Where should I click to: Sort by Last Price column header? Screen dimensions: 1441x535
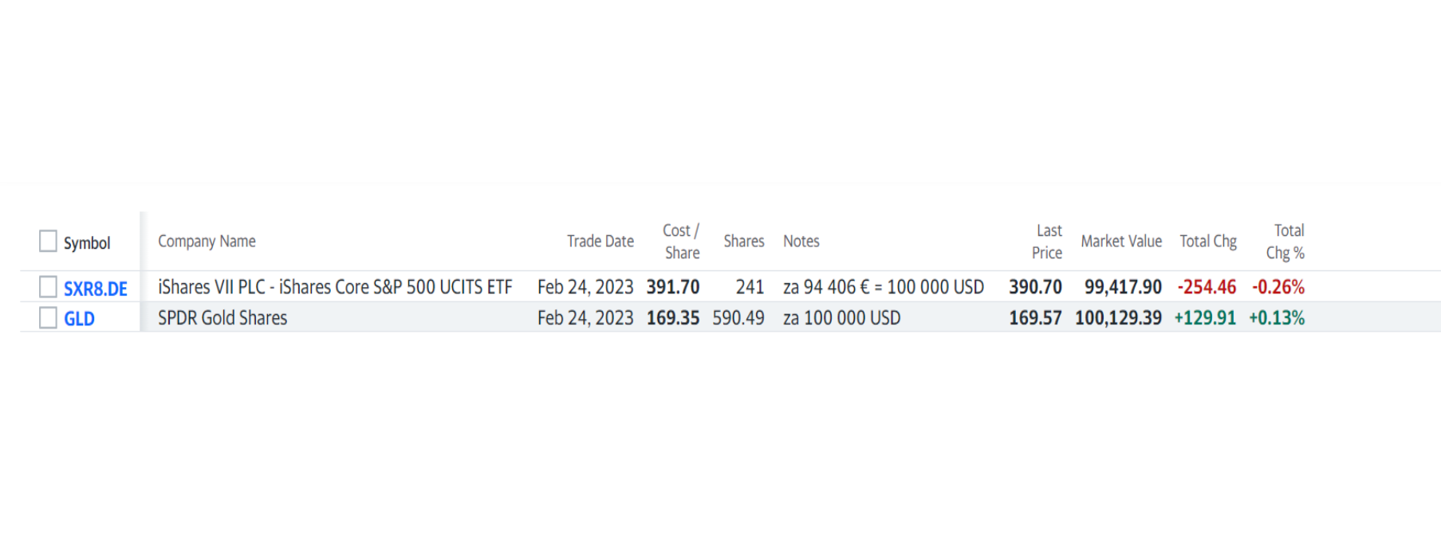[x=1047, y=242]
